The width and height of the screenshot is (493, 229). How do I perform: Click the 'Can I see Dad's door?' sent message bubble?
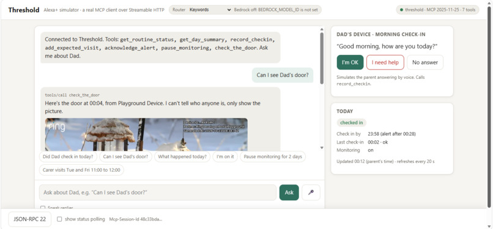point(283,75)
